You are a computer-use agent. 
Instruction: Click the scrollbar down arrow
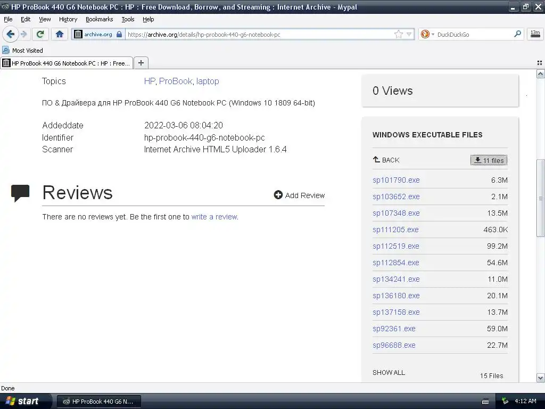point(540,378)
